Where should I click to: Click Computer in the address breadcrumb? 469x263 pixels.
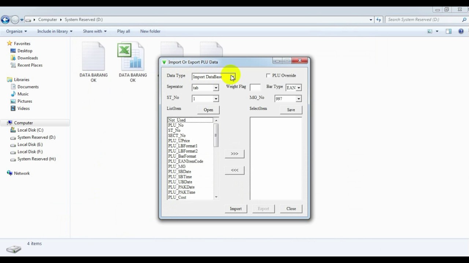click(48, 20)
